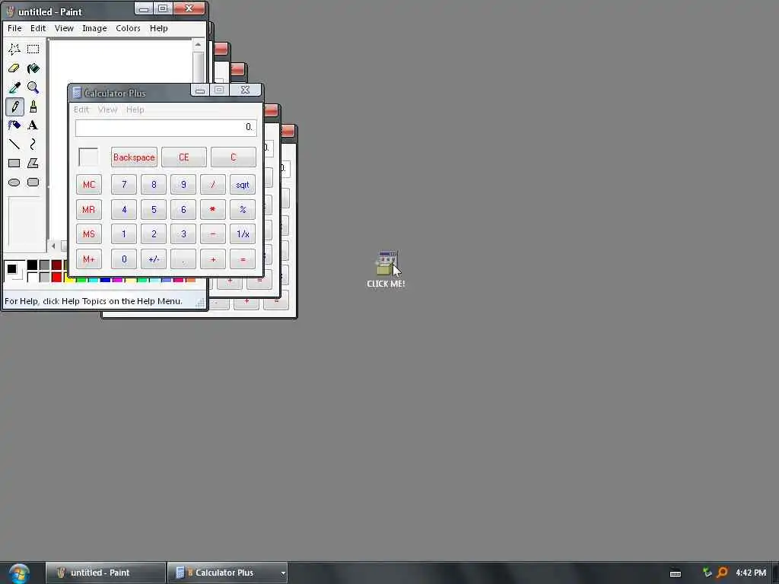Image resolution: width=779 pixels, height=584 pixels.
Task: Click the Paint vertical scrollbar up arrow
Action: click(x=198, y=45)
